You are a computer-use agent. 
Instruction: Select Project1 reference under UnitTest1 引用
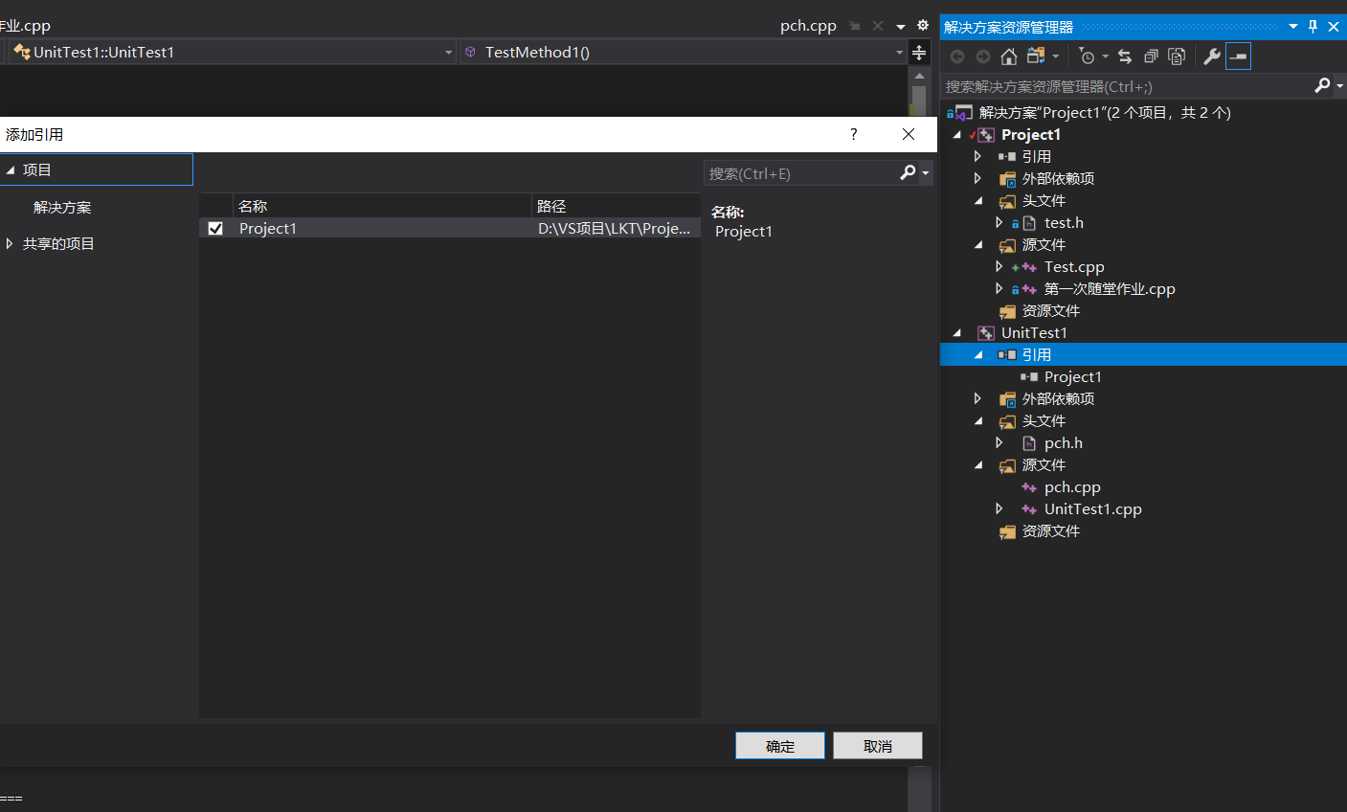click(x=1072, y=377)
